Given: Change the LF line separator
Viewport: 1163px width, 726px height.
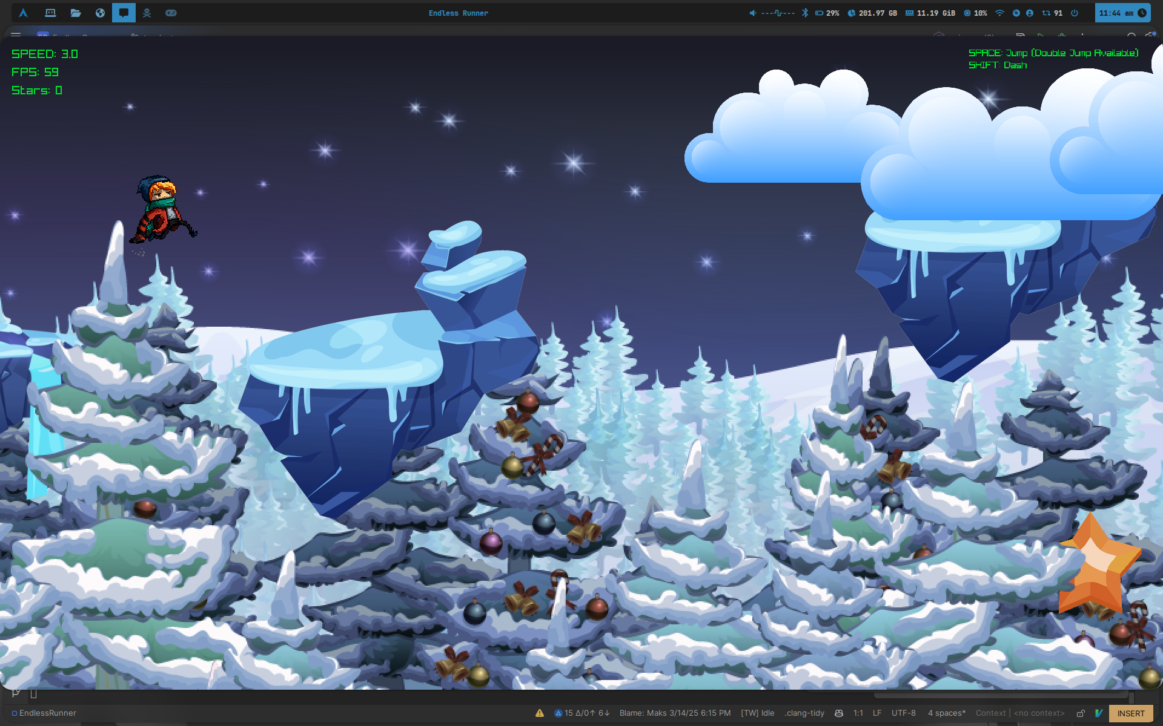Looking at the screenshot, I should point(877,713).
